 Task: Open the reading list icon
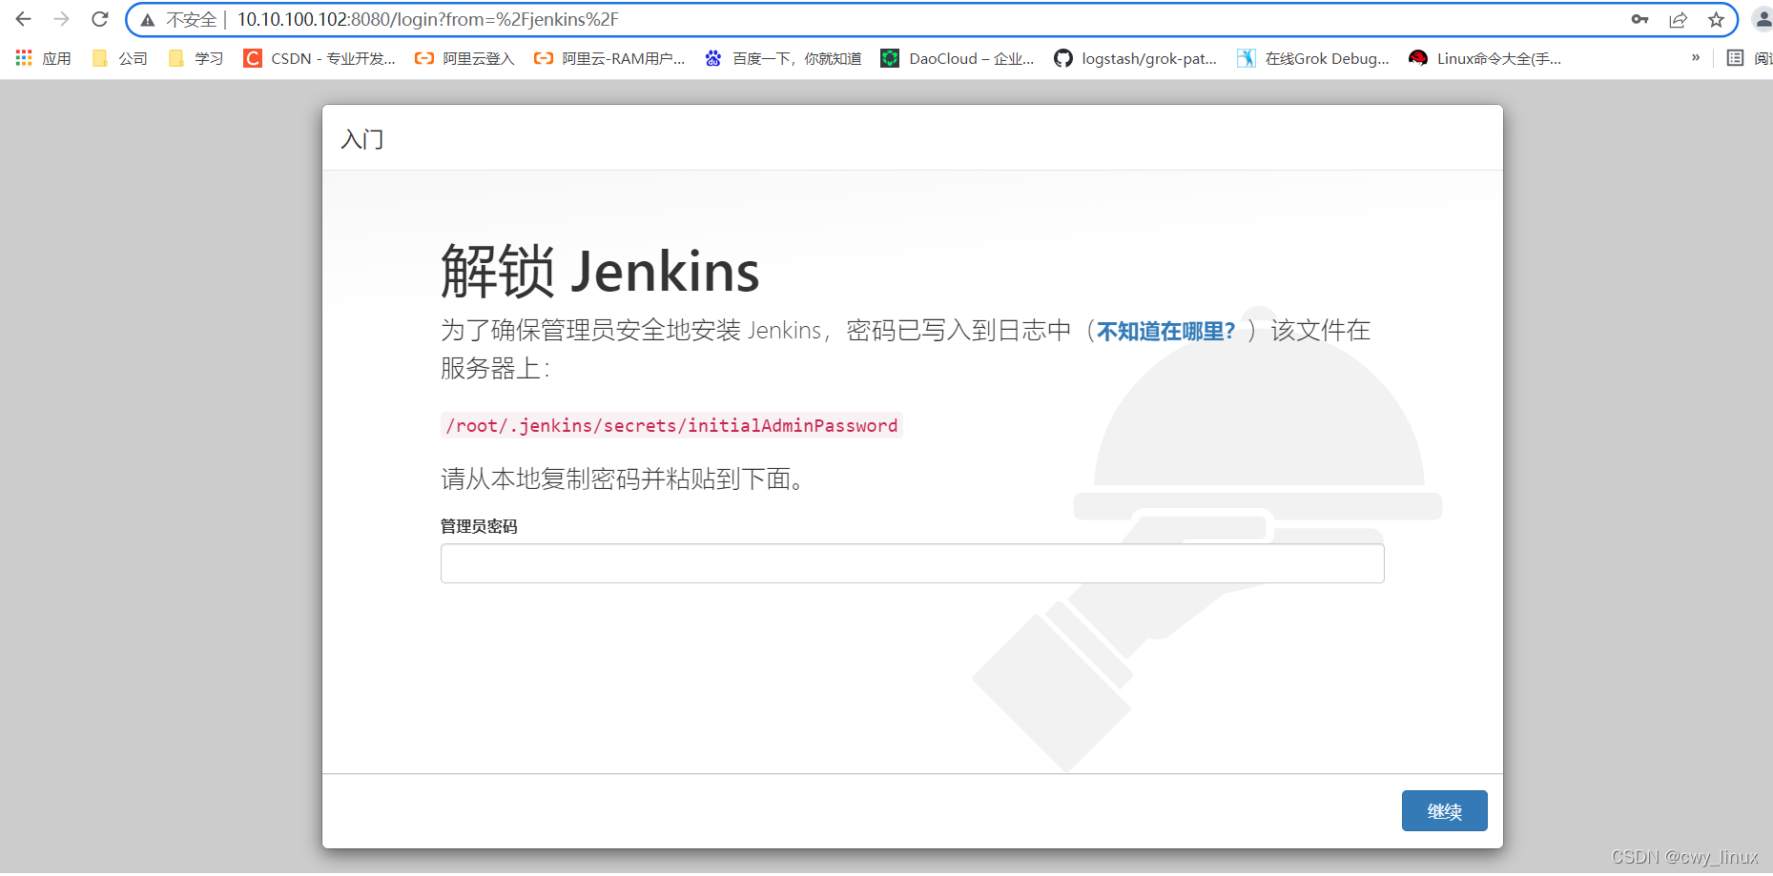(x=1735, y=58)
